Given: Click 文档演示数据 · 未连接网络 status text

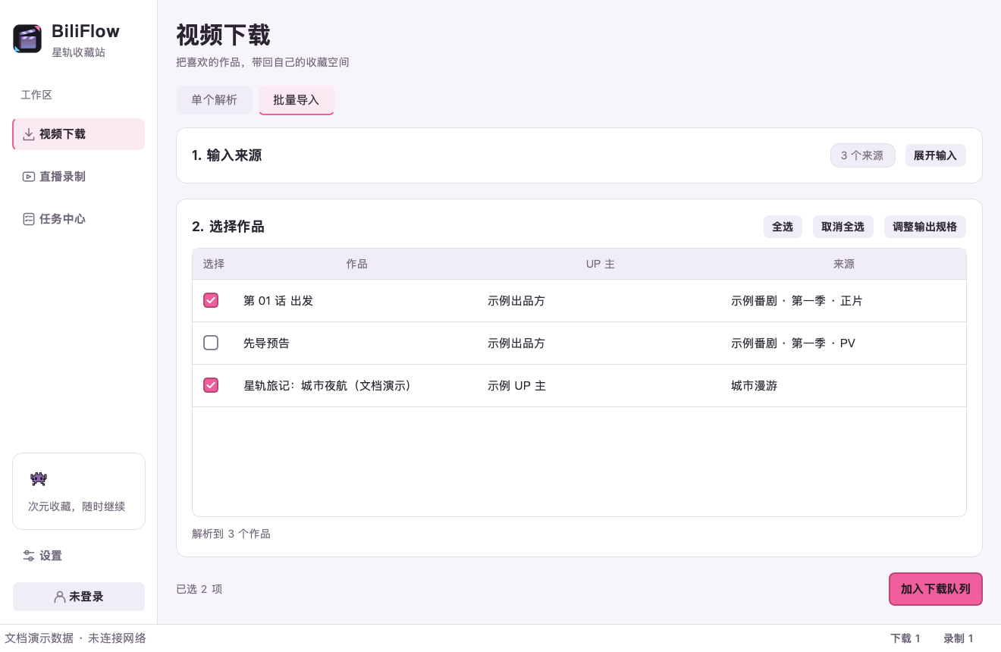Looking at the screenshot, I should (x=75, y=638).
